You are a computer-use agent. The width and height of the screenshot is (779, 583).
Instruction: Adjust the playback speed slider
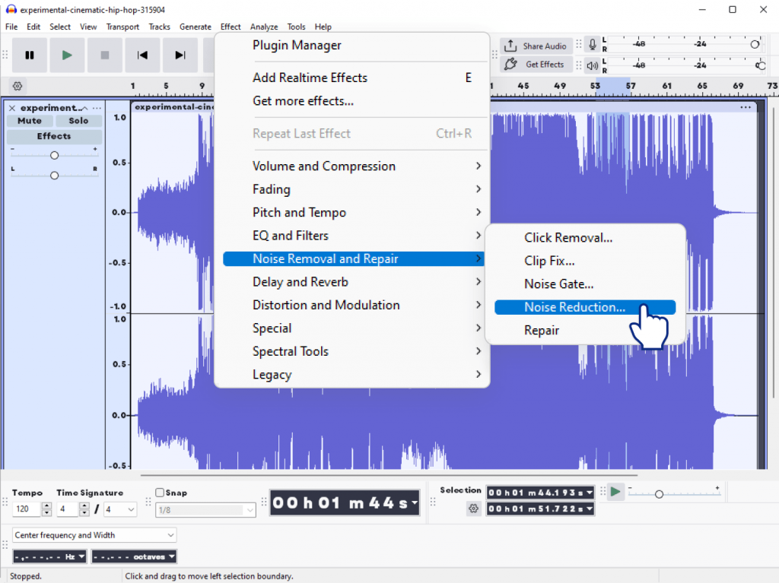point(659,494)
